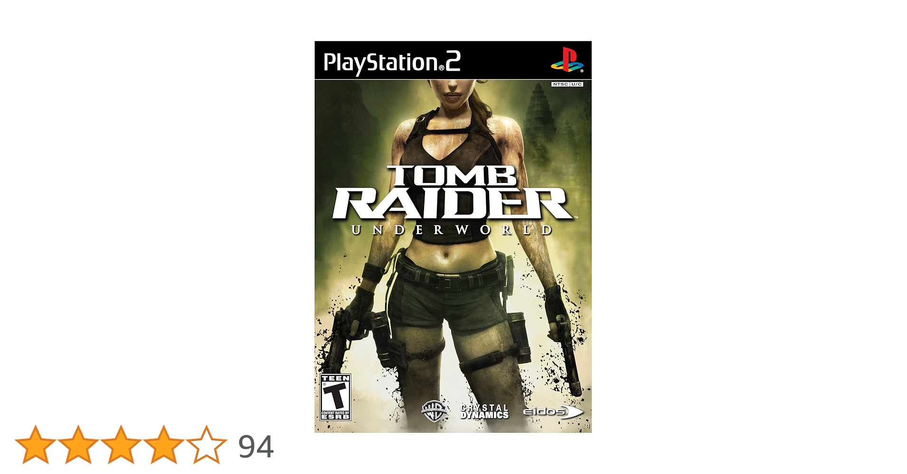Click the empty fifth rating star

pos(207,445)
